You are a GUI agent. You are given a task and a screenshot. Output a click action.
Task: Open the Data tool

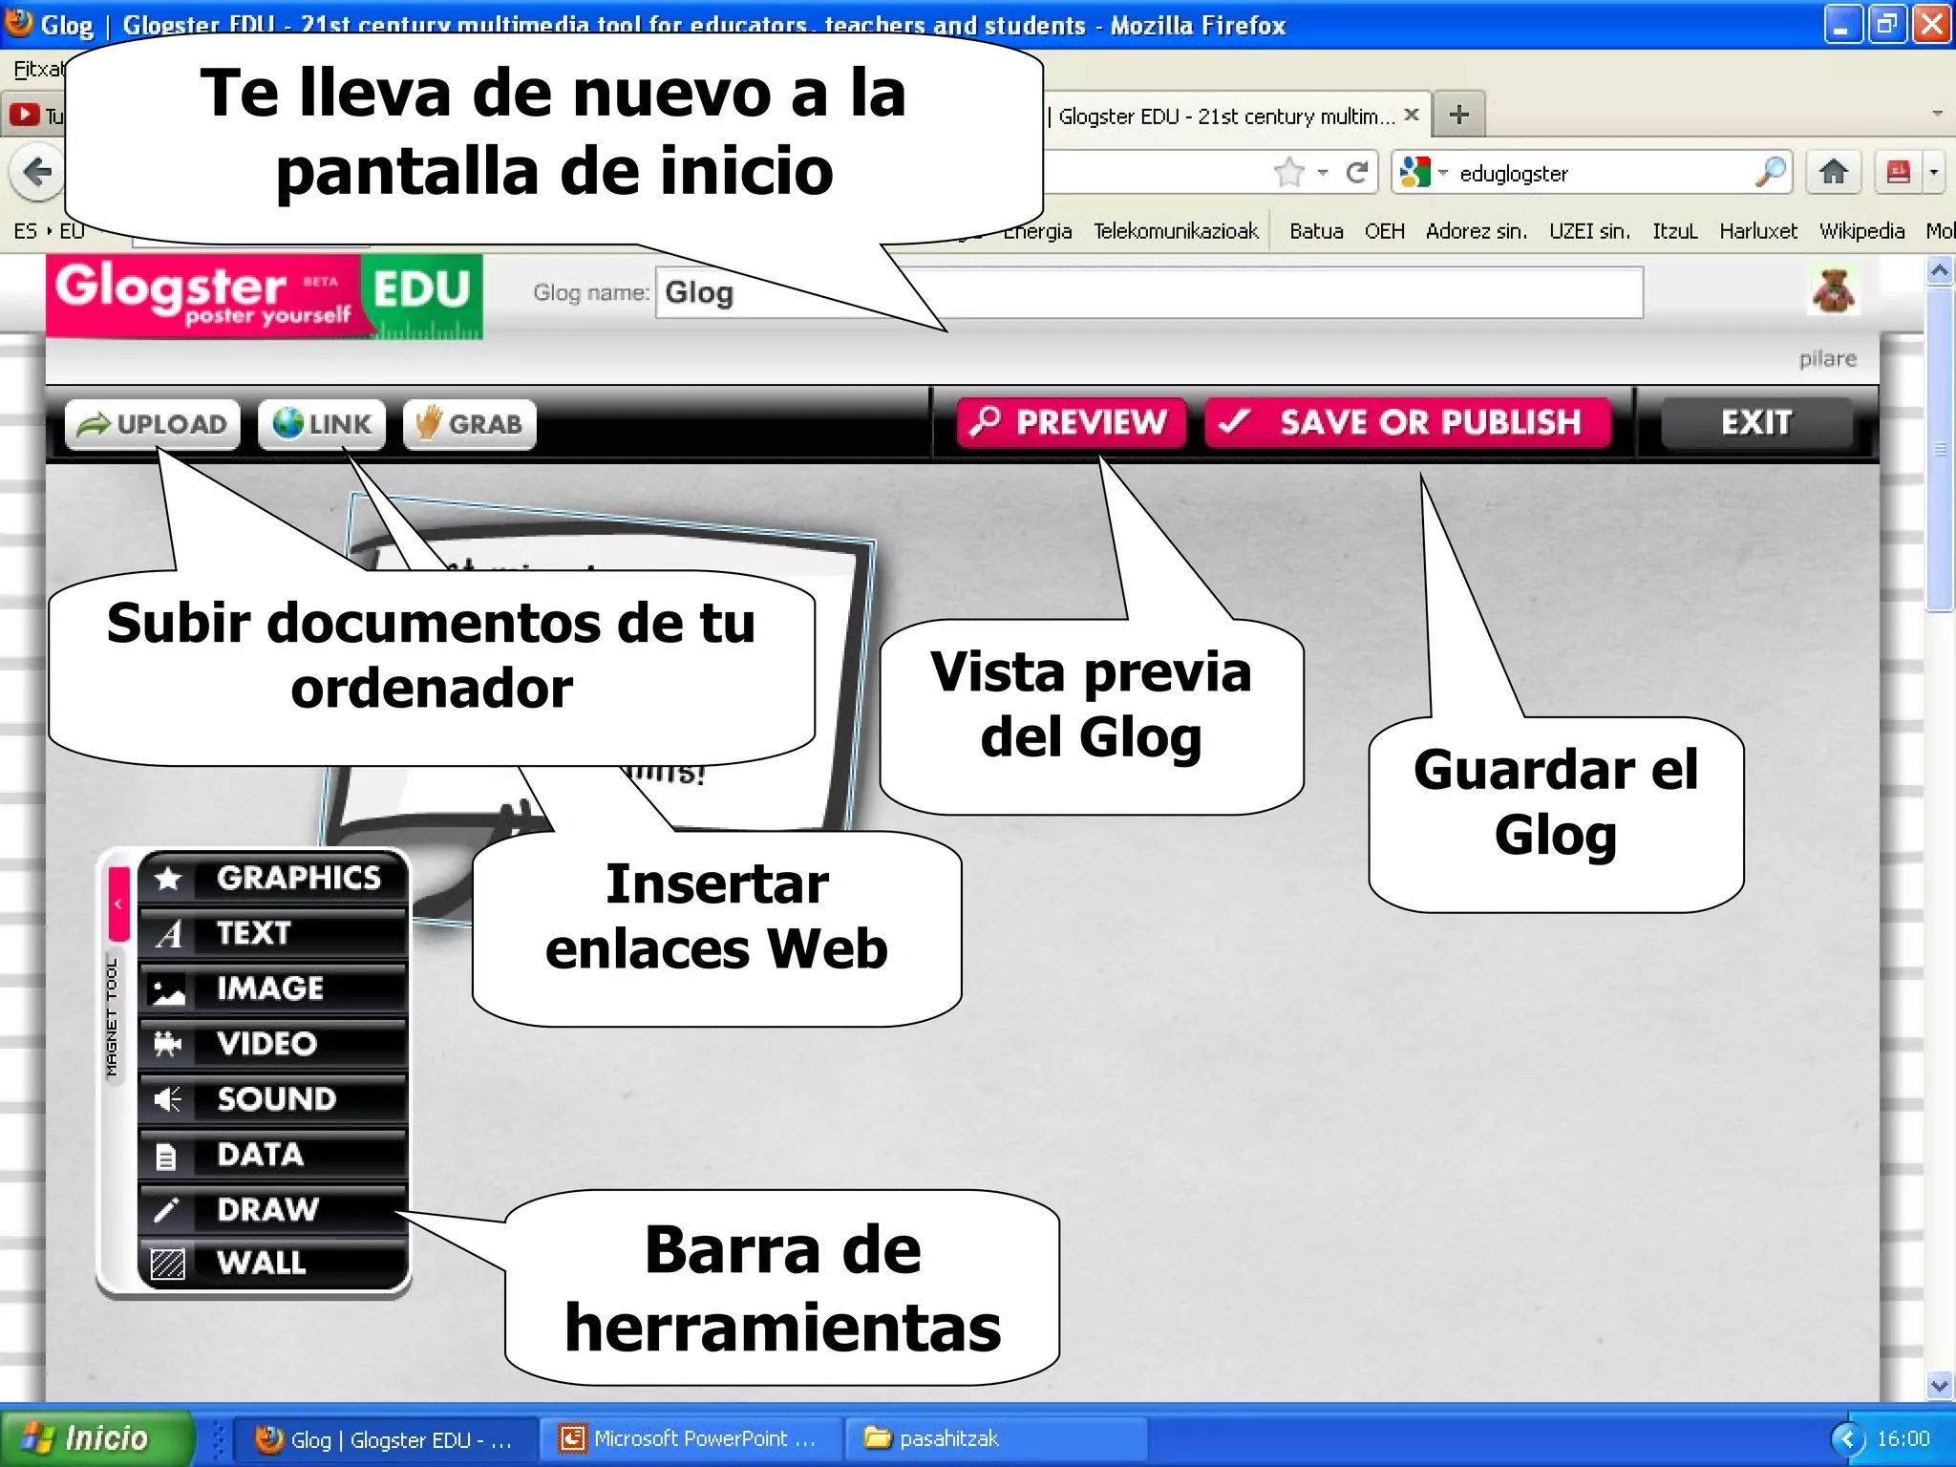point(273,1155)
